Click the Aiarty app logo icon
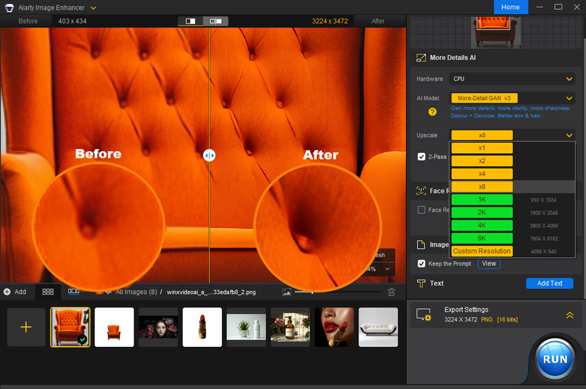The height and width of the screenshot is (389, 586). pos(9,8)
